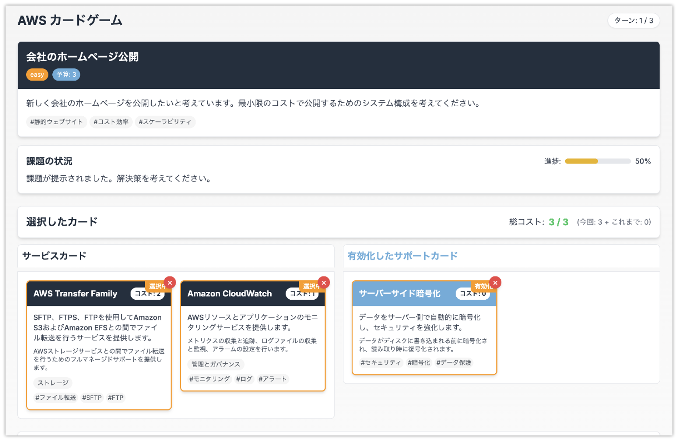Select the サーバーサイド暗号化 card title
Image resolution: width=678 pixels, height=441 pixels.
click(400, 294)
